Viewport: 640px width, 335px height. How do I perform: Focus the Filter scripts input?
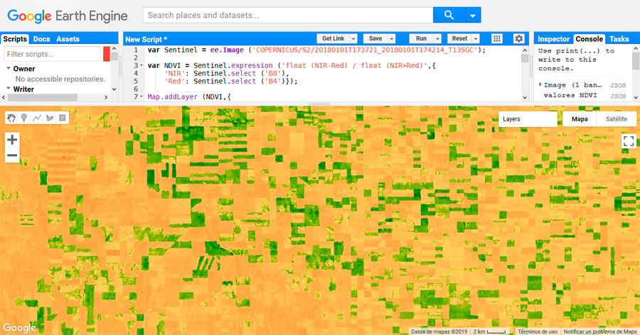coord(52,54)
